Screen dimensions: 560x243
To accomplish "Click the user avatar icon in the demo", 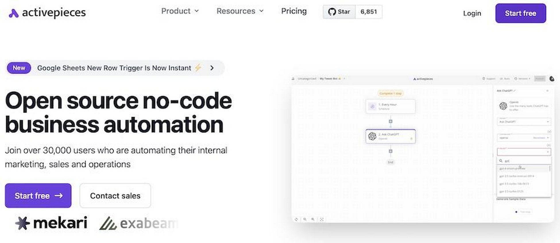I will 552,79.
